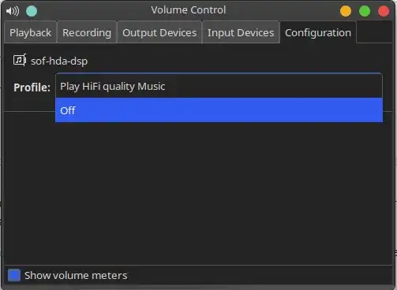Viewport: 397px width, 290px height.
Task: Maximize window with the green button
Action: [x=365, y=11]
